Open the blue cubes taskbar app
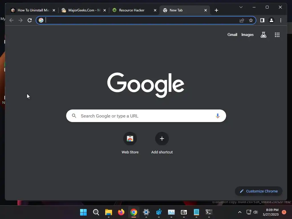Viewport: 292px width, 219px height. (x=159, y=212)
